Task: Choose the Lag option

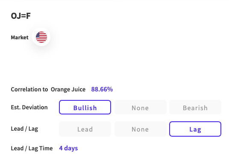Action: pos(195,129)
